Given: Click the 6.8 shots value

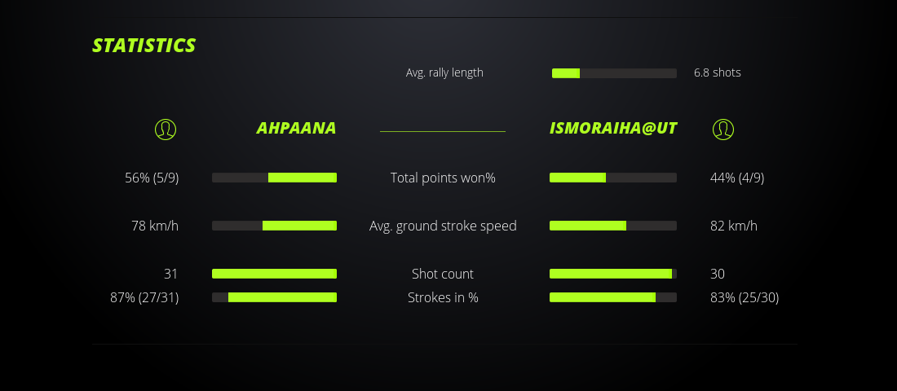Looking at the screenshot, I should [x=718, y=72].
